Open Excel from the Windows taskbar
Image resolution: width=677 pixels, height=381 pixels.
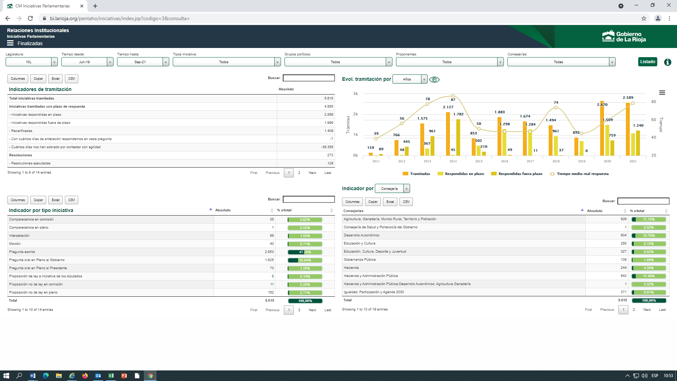(111, 376)
